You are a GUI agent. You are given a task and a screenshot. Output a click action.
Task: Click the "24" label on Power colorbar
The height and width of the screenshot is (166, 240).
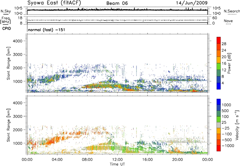click(x=224, y=50)
